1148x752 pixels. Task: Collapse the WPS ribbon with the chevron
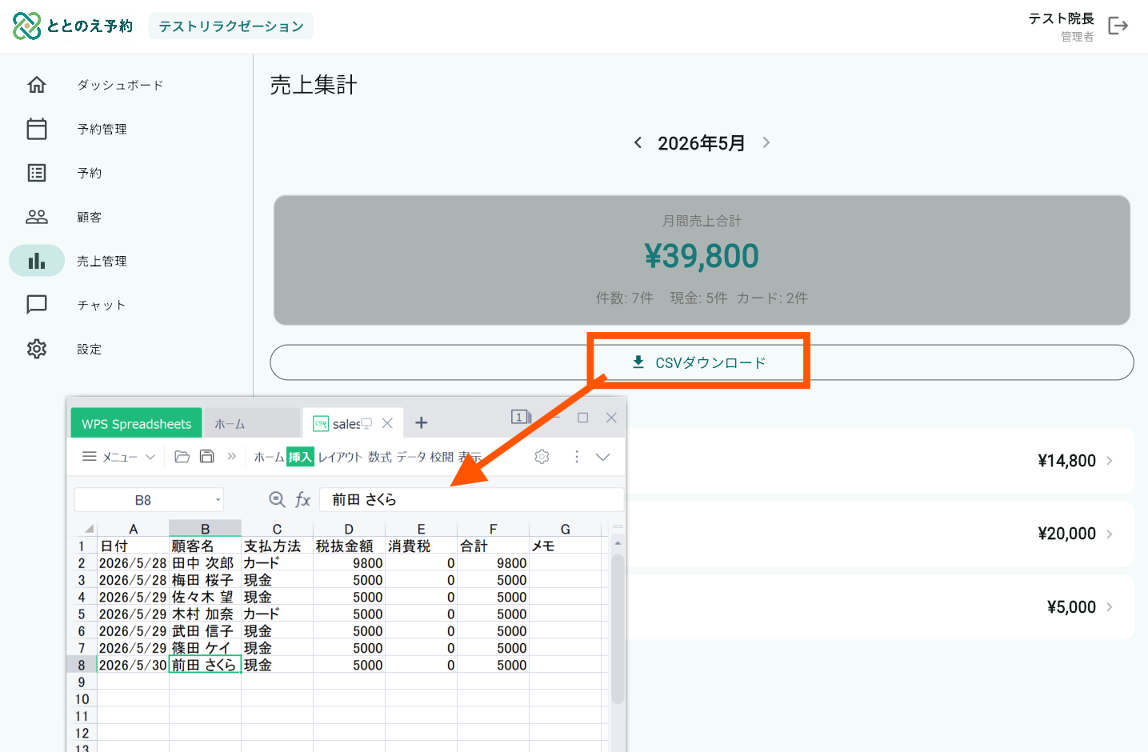pos(603,457)
